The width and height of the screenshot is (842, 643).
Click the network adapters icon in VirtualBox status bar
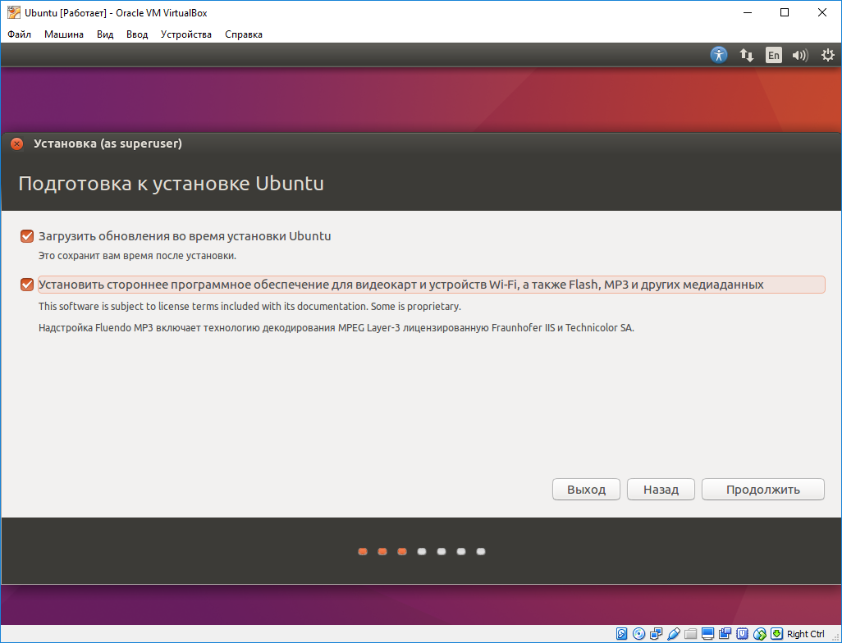[x=656, y=633]
